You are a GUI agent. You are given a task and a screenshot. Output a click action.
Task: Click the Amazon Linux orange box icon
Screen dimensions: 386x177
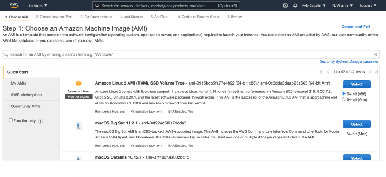coord(79,84)
